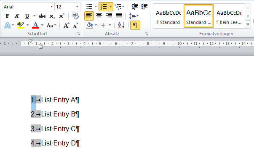This screenshot has width=254, height=153.
Task: Click the hanging indent ruler marker
Action: tap(41, 45)
